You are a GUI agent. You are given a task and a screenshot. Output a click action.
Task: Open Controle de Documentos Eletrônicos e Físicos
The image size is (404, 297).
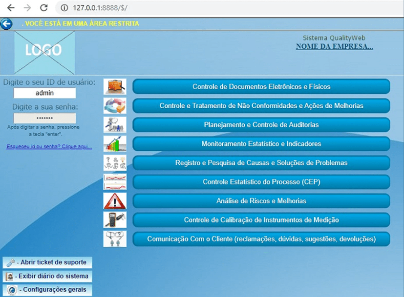[261, 87]
